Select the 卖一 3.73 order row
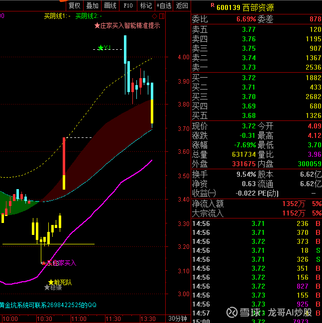This screenshot has height=323, width=322. pos(256,67)
